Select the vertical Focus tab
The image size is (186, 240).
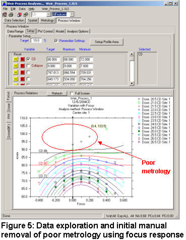click(x=9, y=96)
